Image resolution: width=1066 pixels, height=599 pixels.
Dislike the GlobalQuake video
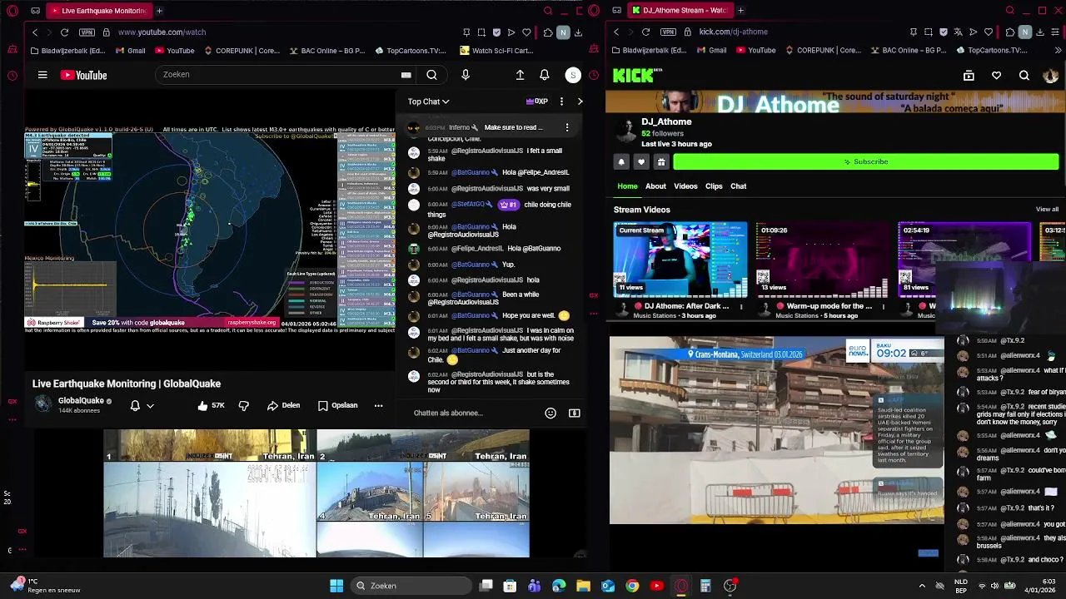point(244,405)
